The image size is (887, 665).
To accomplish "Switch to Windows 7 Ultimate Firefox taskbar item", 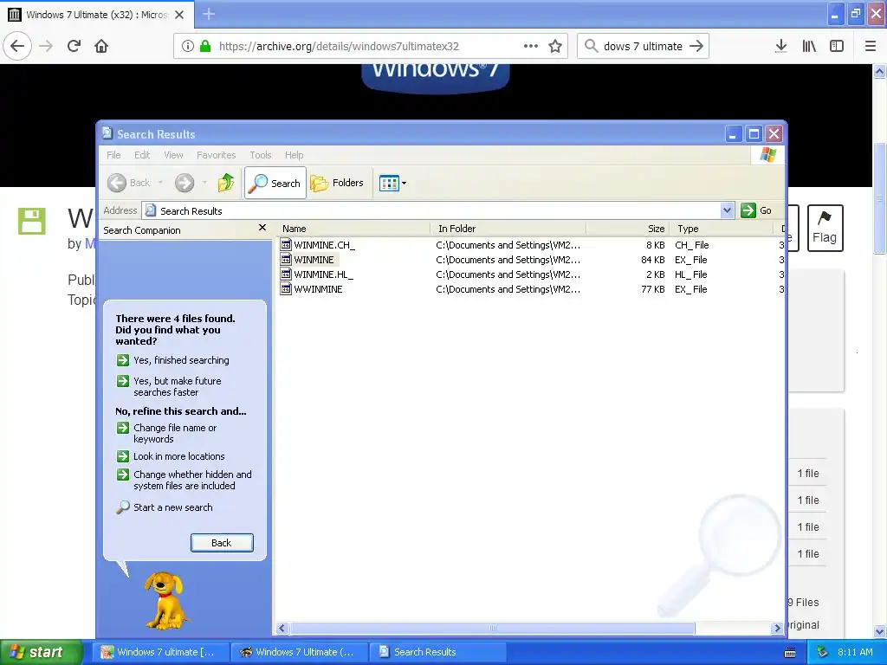I will click(300, 652).
